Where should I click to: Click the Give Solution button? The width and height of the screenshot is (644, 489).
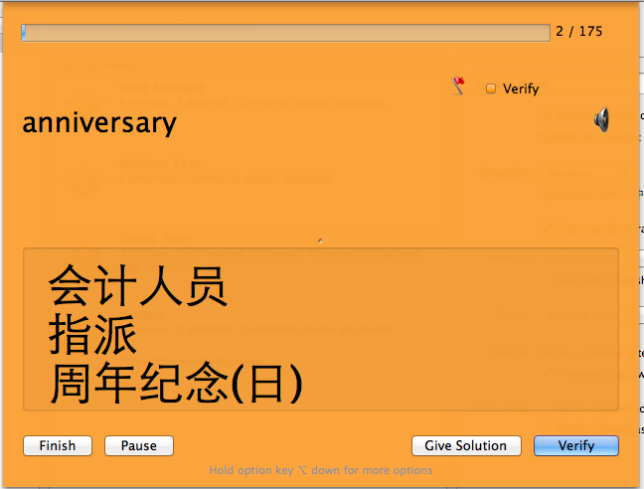466,445
